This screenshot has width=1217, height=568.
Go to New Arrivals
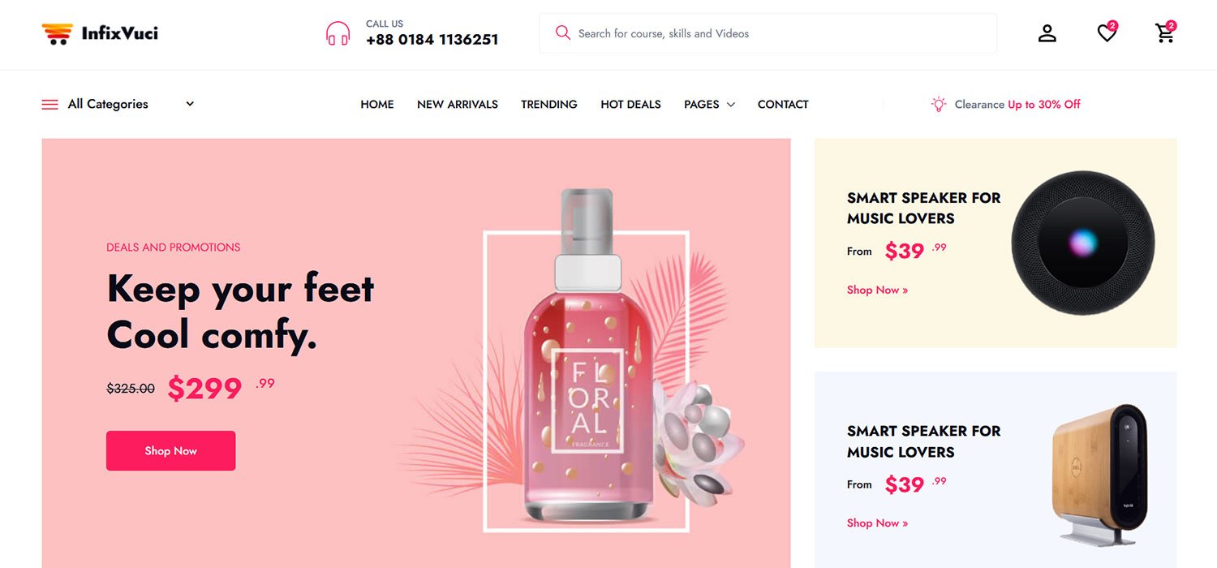458,104
